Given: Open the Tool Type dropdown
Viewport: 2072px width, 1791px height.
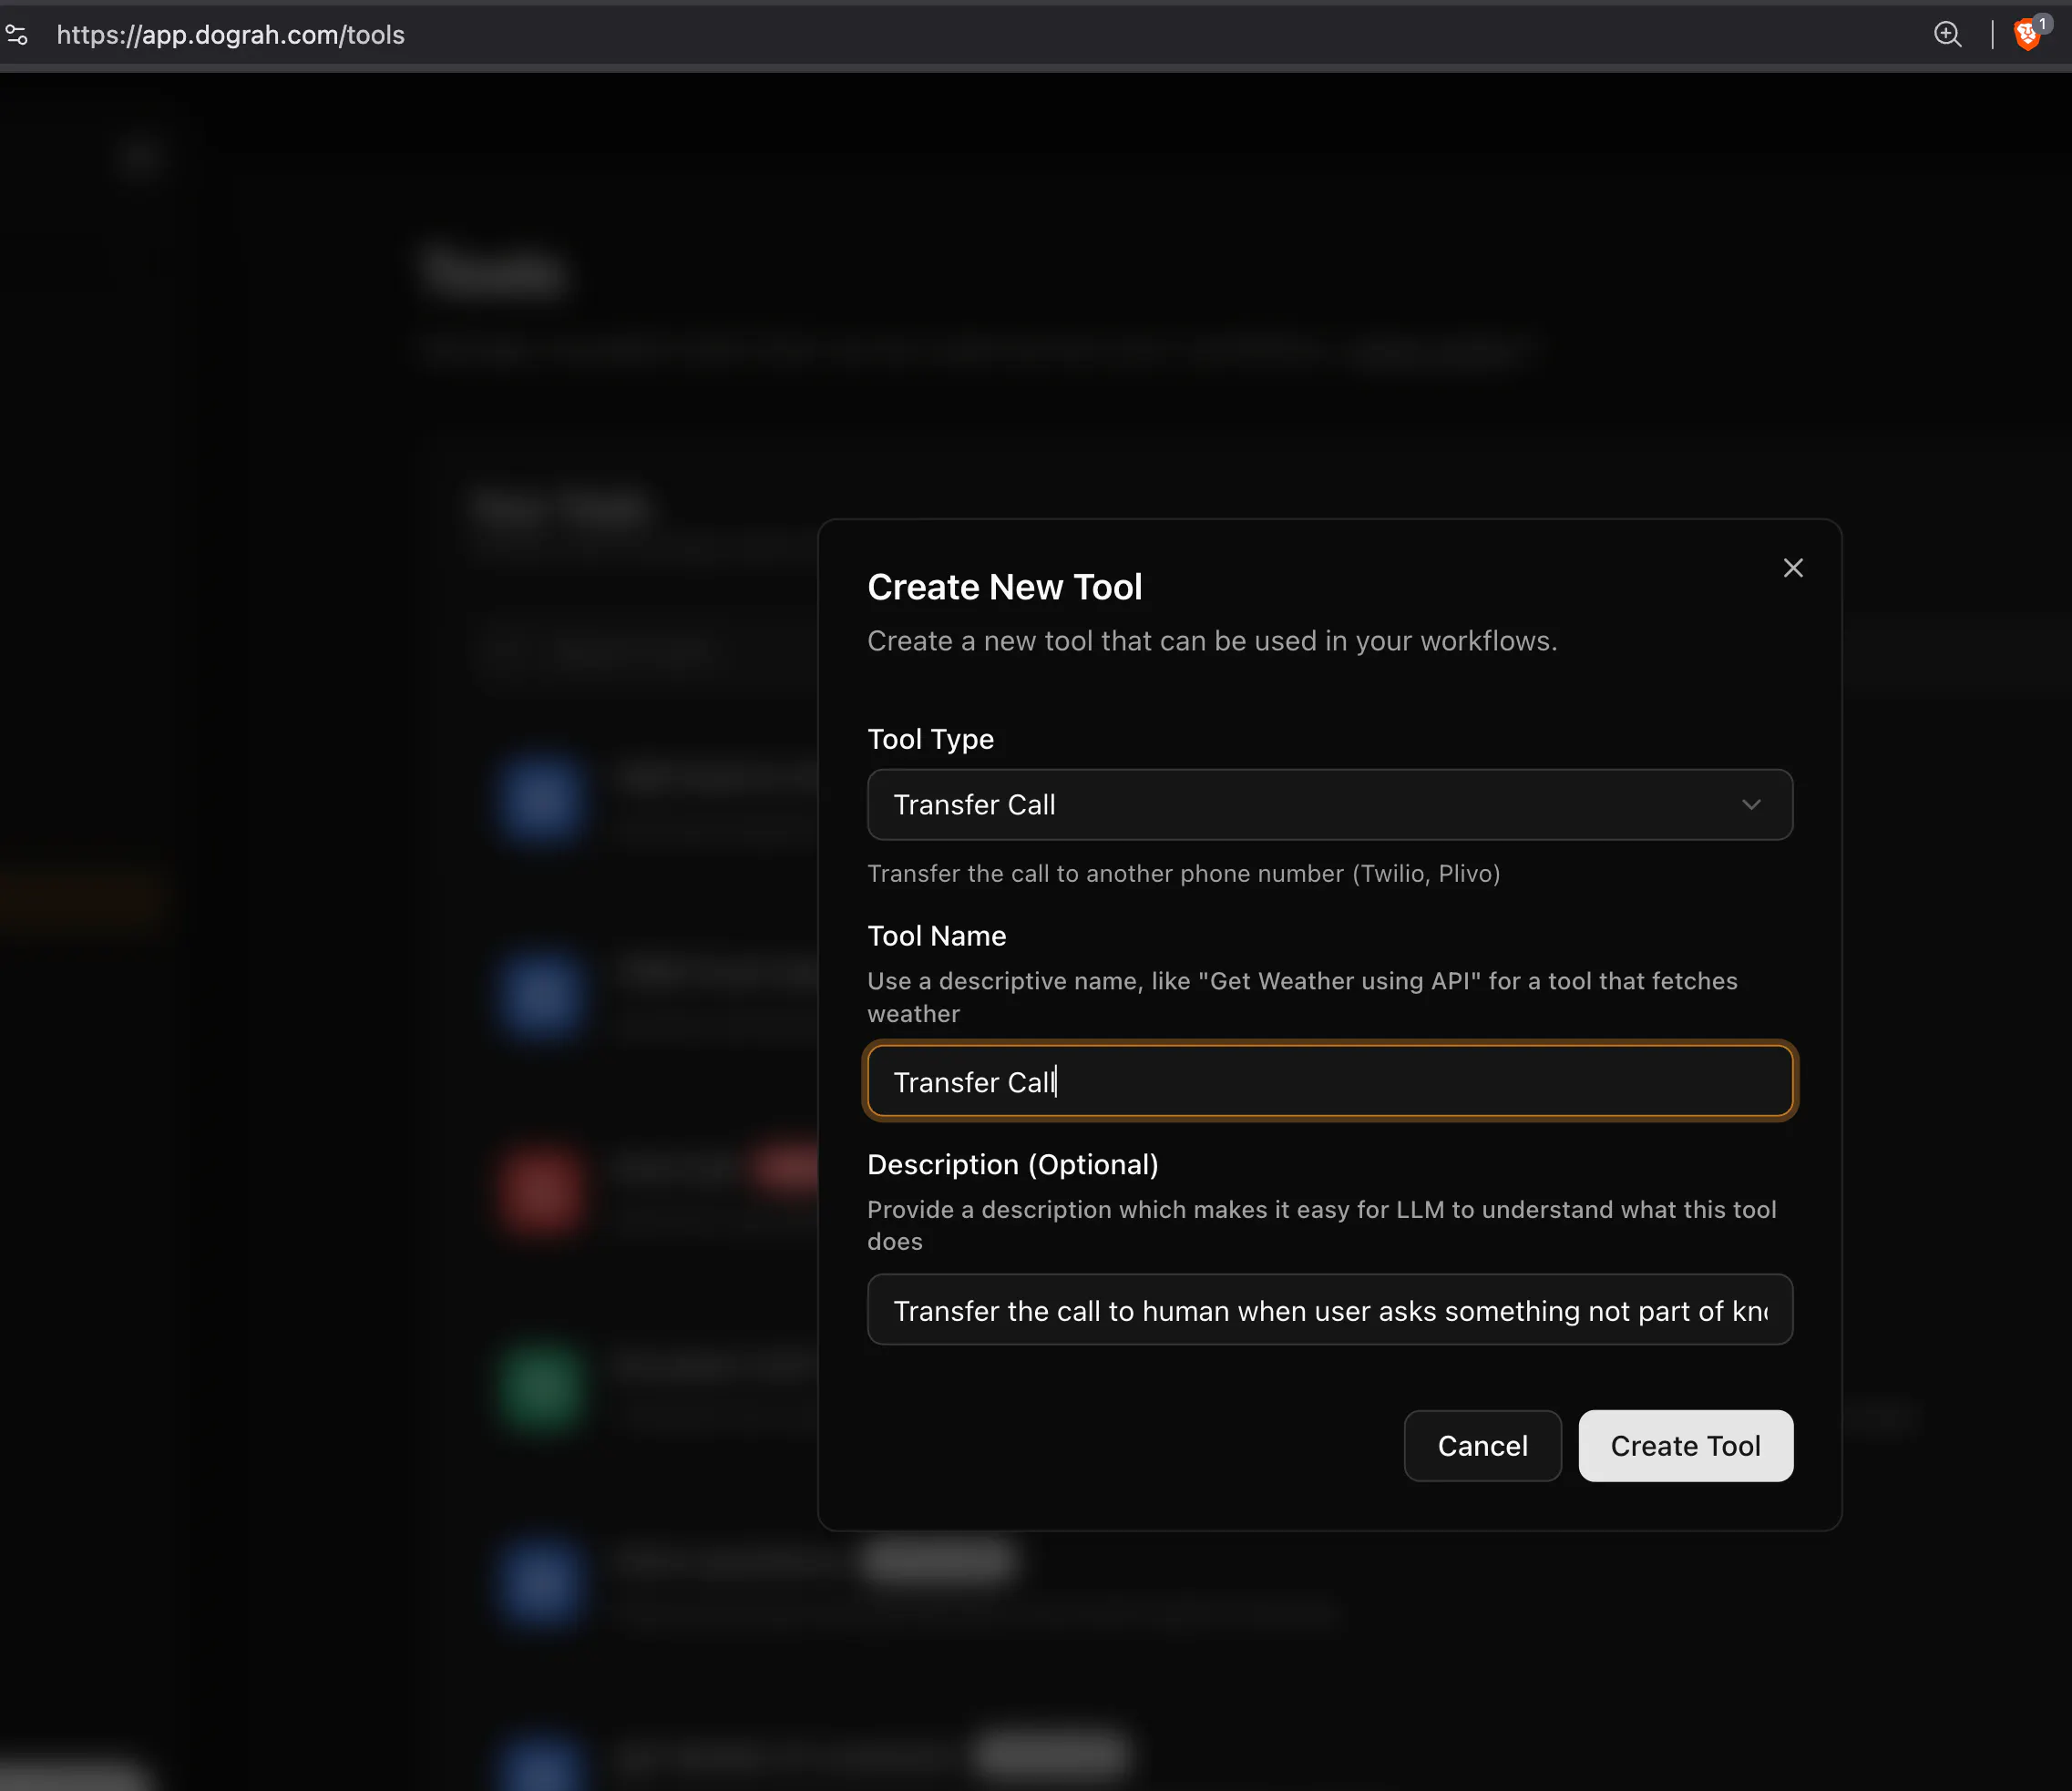Looking at the screenshot, I should point(1329,804).
